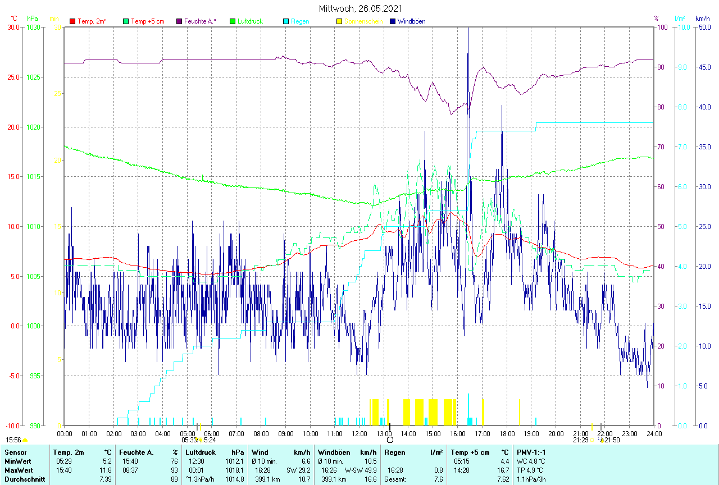Select the Temp. 2m* legend label
The width and height of the screenshot is (719, 485).
pos(92,21)
